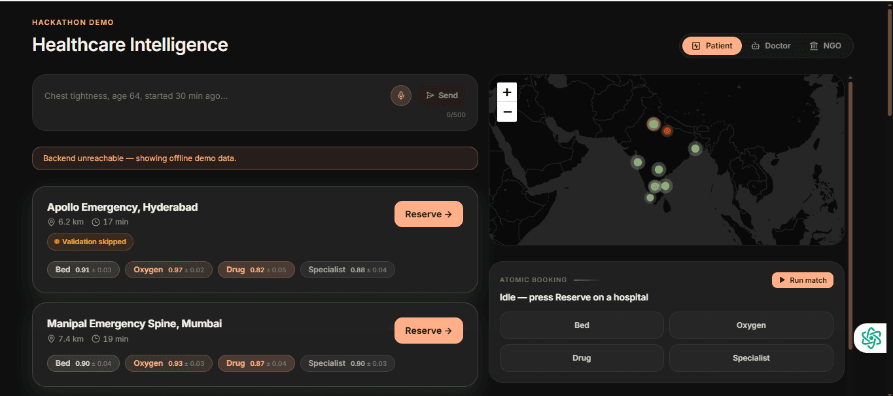Click the Validation skipped badge
The width and height of the screenshot is (893, 396).
[x=90, y=242]
